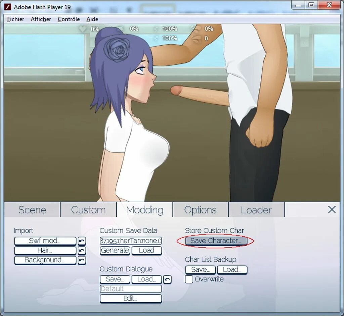Screen dimensions: 344x316
Task: Open the Aide menu
Action: point(92,19)
